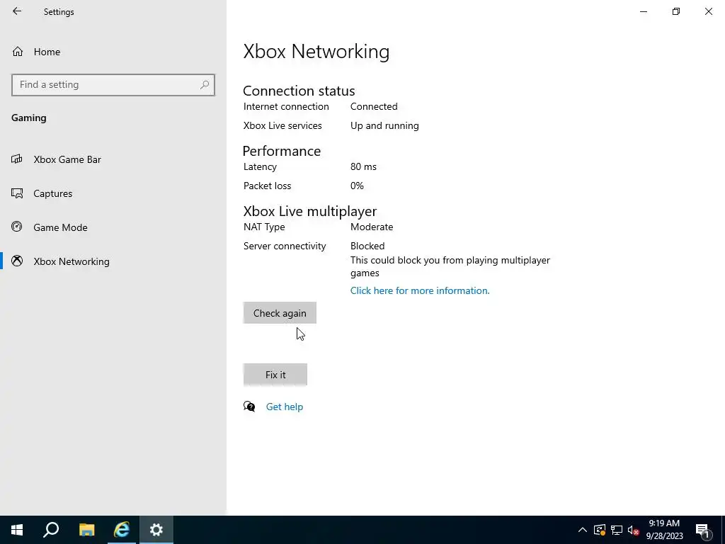This screenshot has height=544, width=725.
Task: Click the Game Mode sidebar icon
Action: (17, 227)
